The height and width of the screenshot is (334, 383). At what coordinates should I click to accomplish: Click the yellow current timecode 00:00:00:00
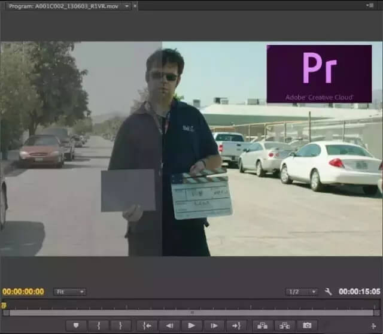point(23,292)
